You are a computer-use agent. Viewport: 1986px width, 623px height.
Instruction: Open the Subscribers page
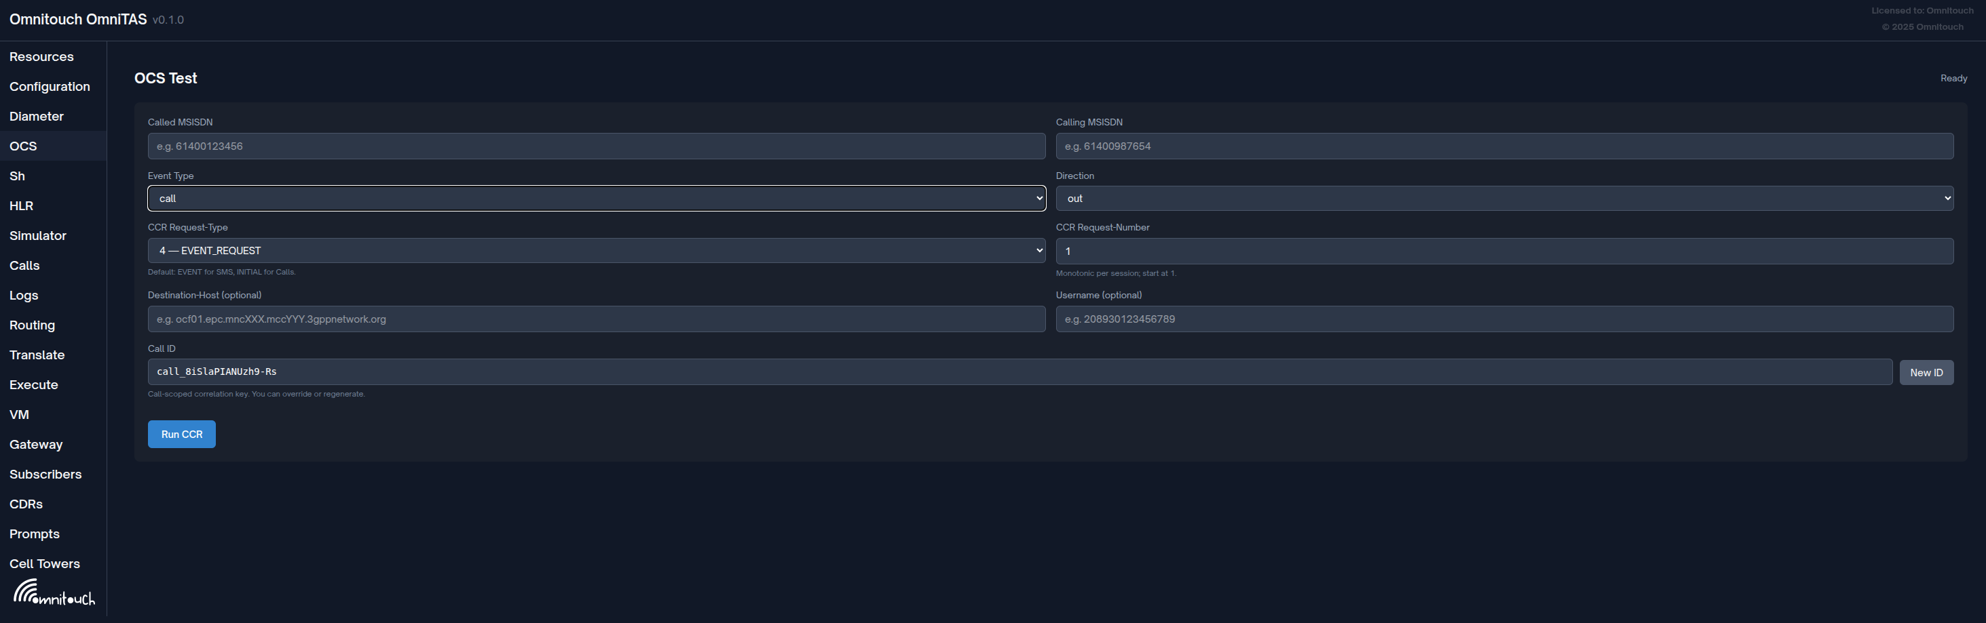pos(46,474)
